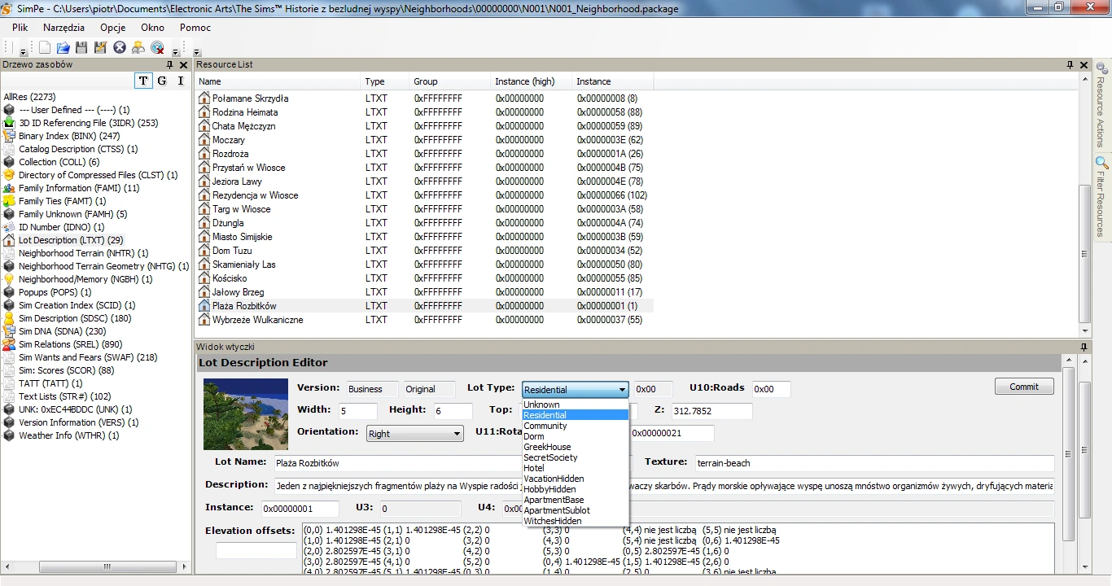Viewport: 1112px width, 586px height.
Task: Open the Orientation dropdown showing Right
Action: click(415, 434)
